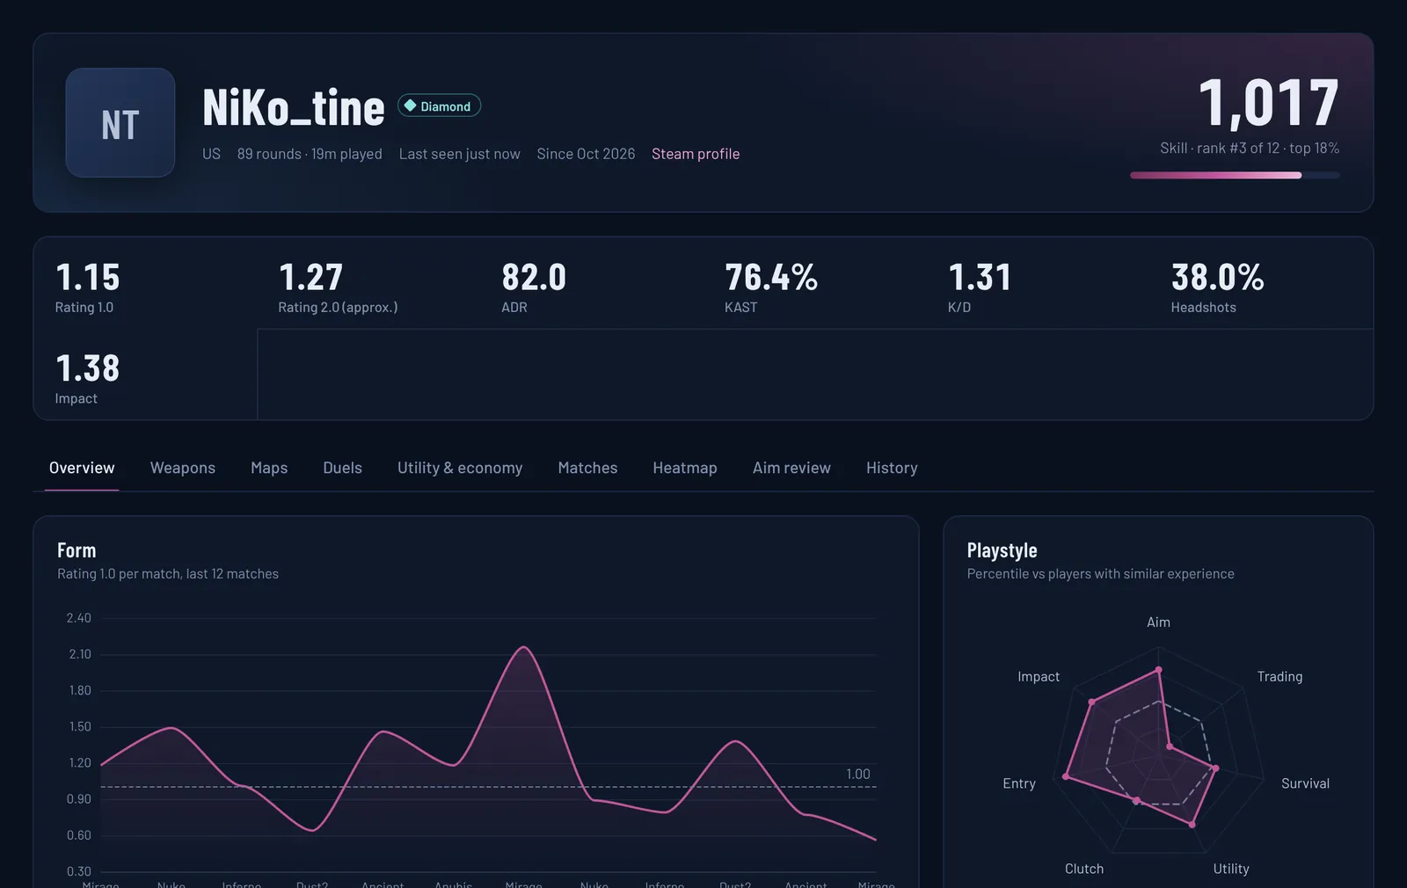Screen dimensions: 1407x888
Task: Click the Diamond rank badge
Action: (x=439, y=106)
